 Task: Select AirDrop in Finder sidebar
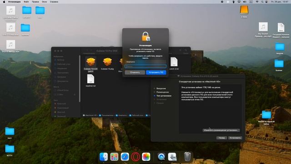point(60,60)
